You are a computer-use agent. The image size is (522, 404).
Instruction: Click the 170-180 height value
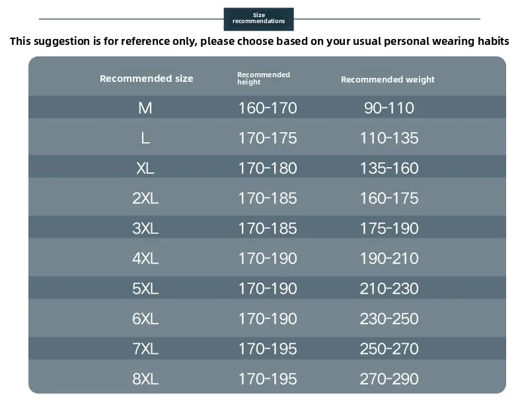pyautogui.click(x=268, y=168)
